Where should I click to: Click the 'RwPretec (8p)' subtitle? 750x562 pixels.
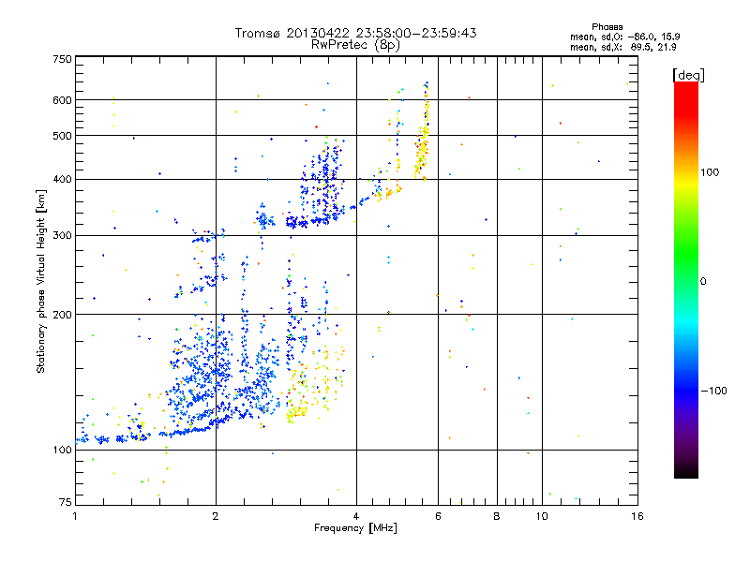(355, 45)
